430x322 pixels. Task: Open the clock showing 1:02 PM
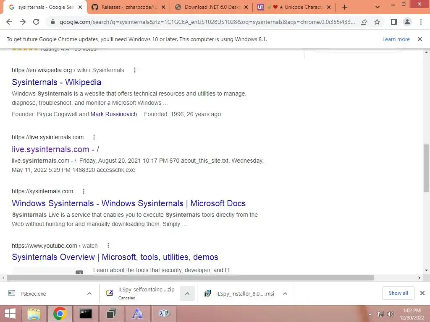pos(412,314)
